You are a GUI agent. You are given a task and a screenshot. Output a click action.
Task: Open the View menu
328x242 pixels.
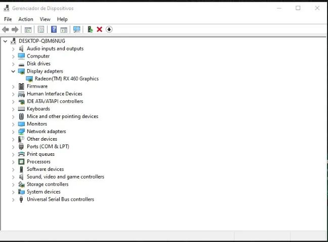45,19
